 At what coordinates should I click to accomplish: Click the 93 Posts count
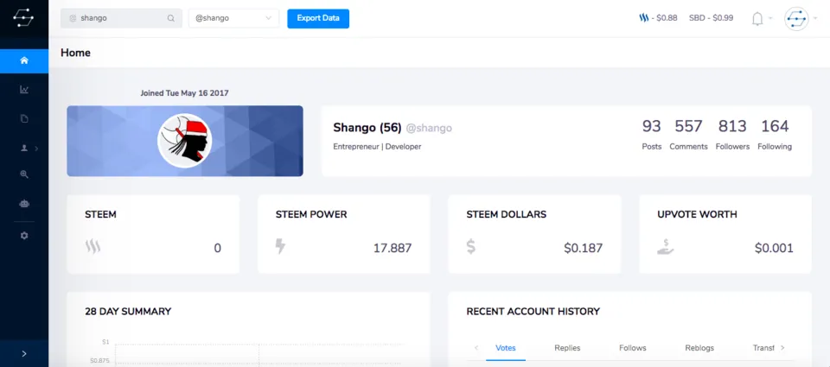pos(652,135)
